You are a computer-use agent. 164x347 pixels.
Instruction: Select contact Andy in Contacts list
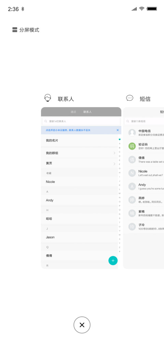[x=80, y=200]
